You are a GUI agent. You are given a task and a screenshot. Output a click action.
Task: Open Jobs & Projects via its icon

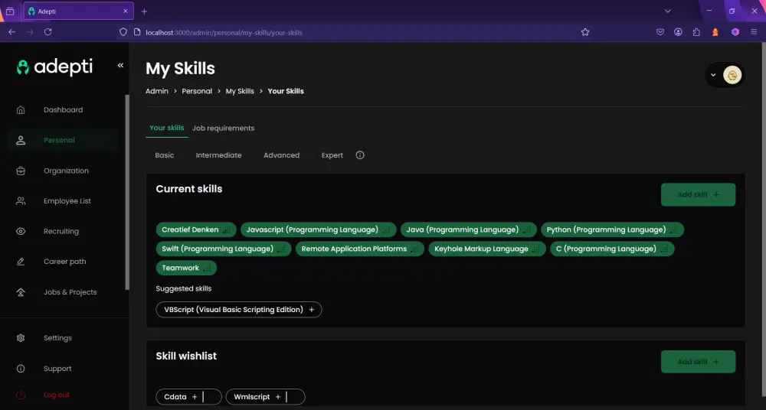[21, 292]
